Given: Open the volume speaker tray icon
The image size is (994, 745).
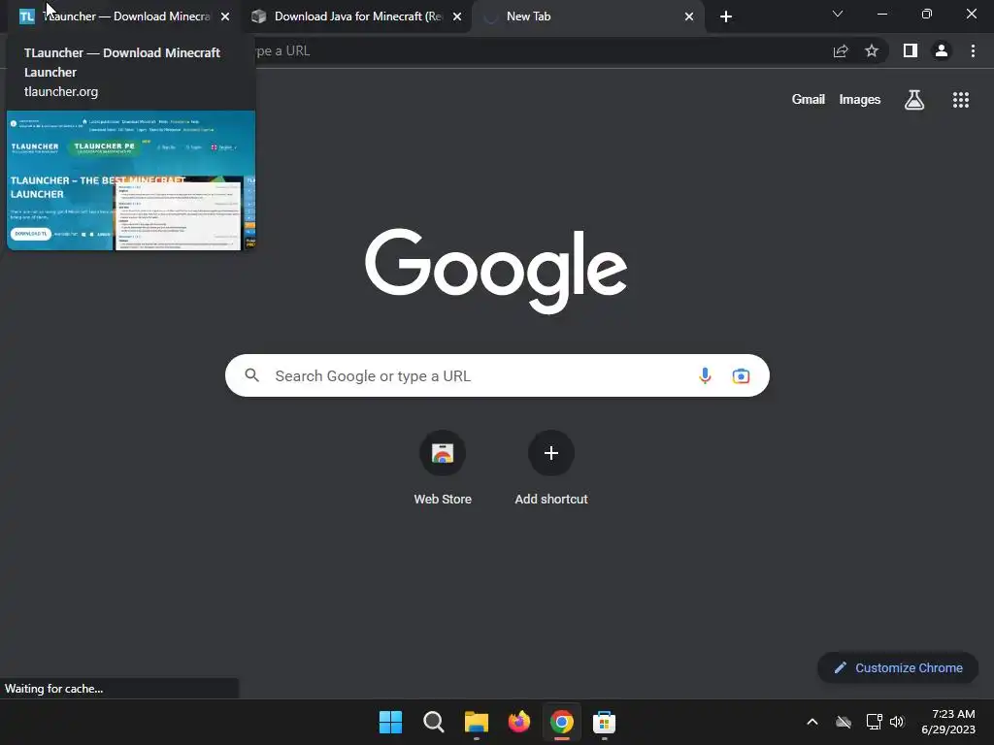Looking at the screenshot, I should (896, 722).
